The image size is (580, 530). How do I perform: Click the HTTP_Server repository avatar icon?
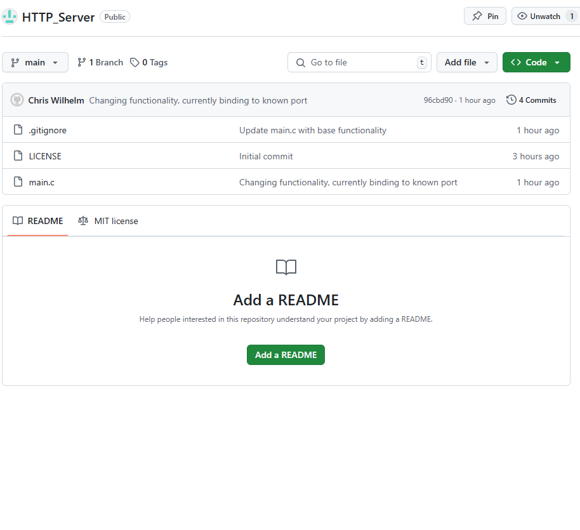click(x=10, y=17)
